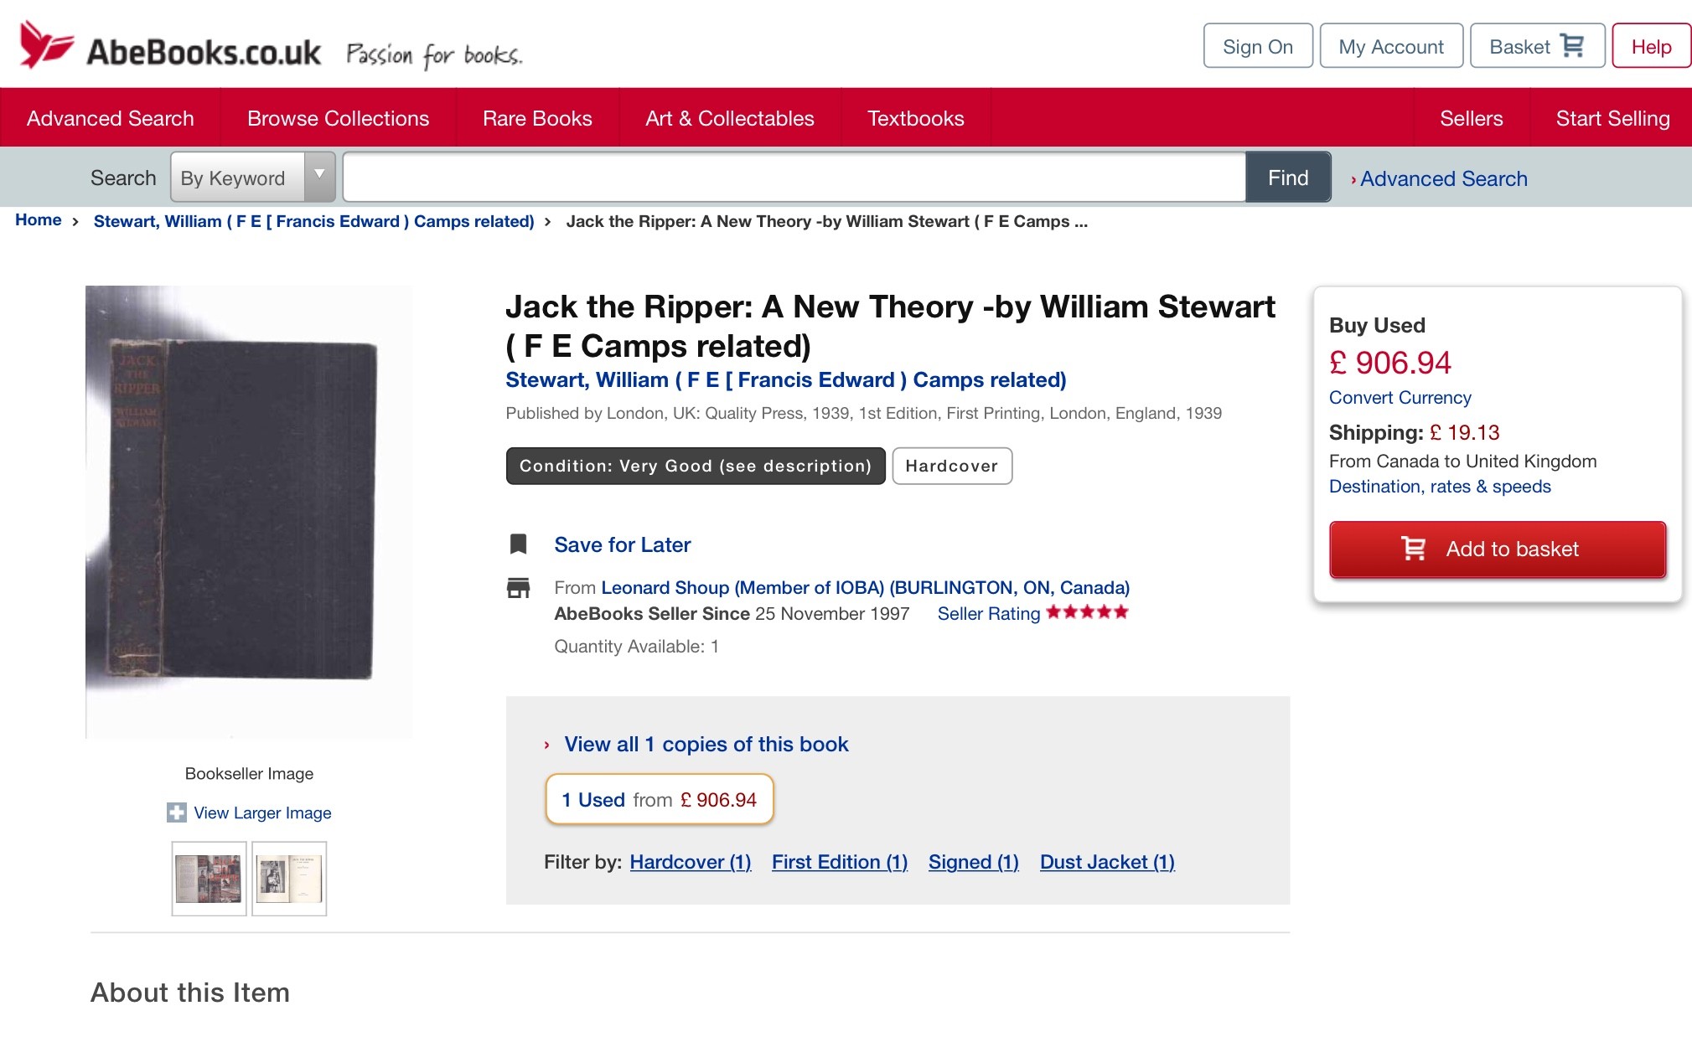Screen dimensions: 1692x1047
Task: Click the basket cart icon in header
Action: (x=1573, y=46)
